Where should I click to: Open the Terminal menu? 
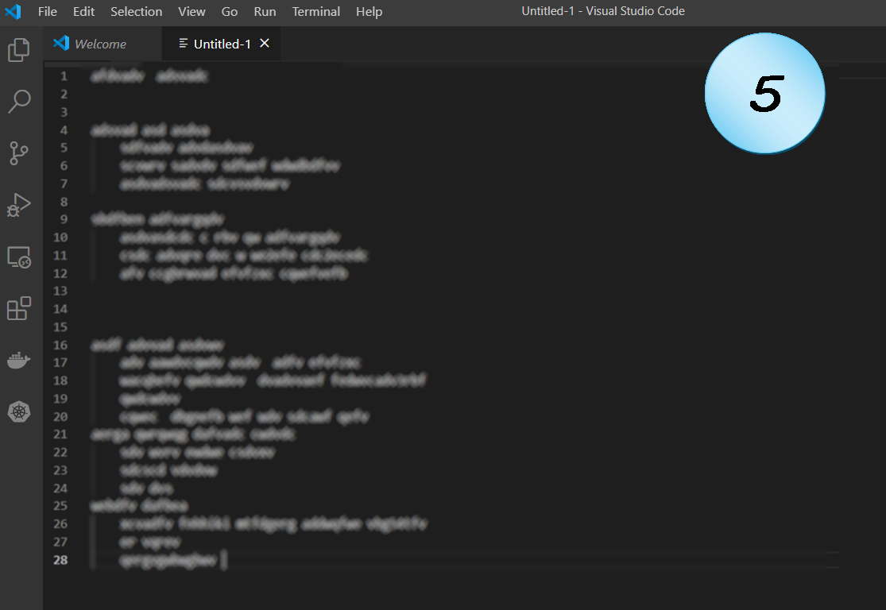click(x=315, y=12)
